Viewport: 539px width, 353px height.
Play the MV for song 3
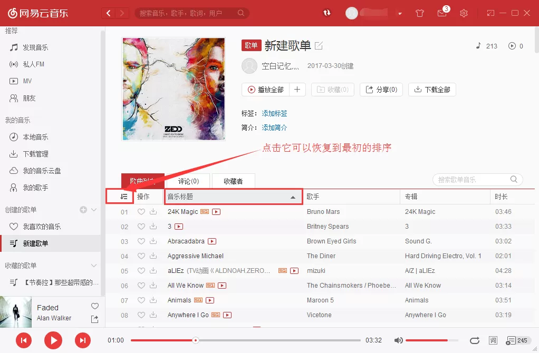click(179, 227)
